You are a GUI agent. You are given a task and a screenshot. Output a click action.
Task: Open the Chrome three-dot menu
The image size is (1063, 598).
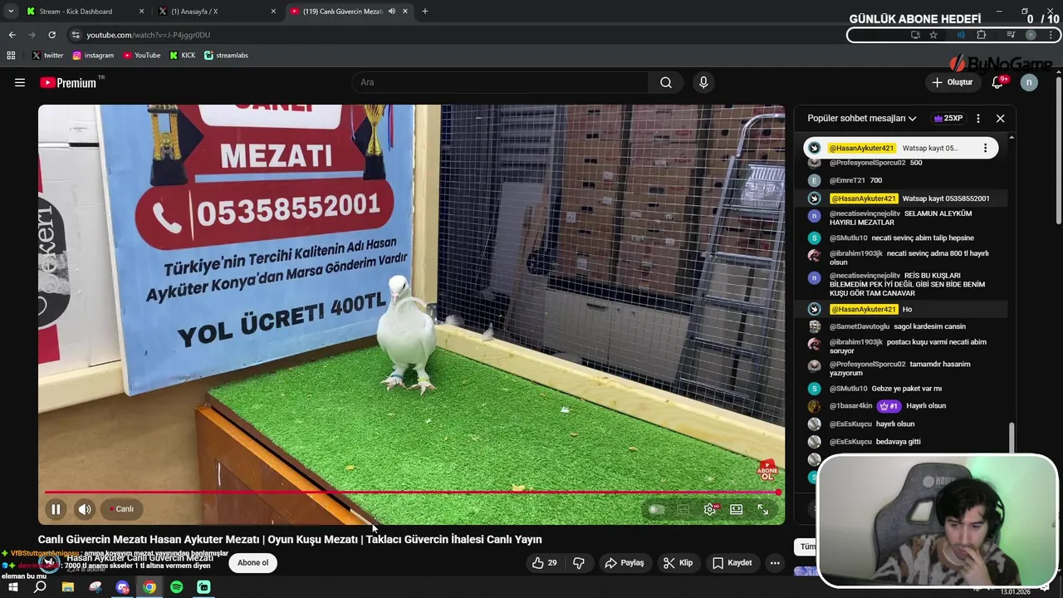pyautogui.click(x=1051, y=35)
